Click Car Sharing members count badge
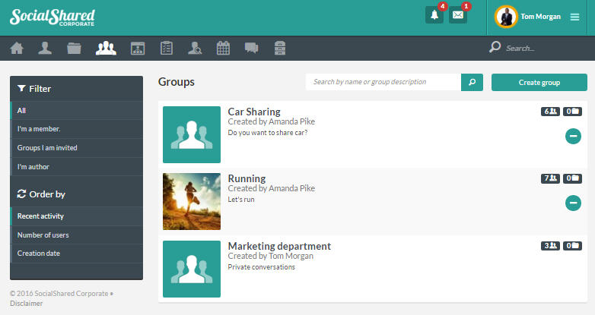Viewport: 595px width, 315px height. pyautogui.click(x=550, y=112)
